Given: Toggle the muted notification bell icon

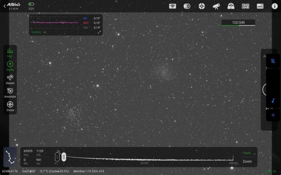Looking at the screenshot, I should 273,61.
